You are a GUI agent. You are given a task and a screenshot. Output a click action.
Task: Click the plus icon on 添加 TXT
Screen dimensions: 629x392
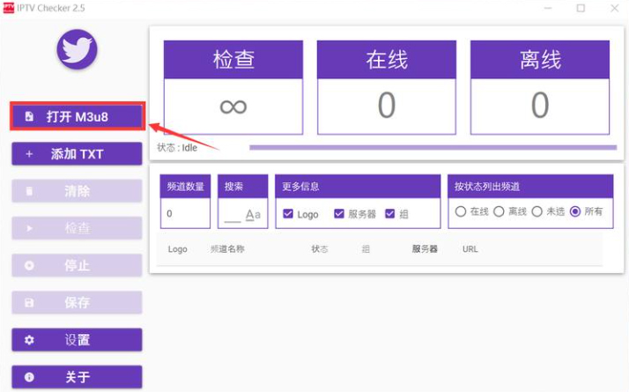(x=30, y=154)
